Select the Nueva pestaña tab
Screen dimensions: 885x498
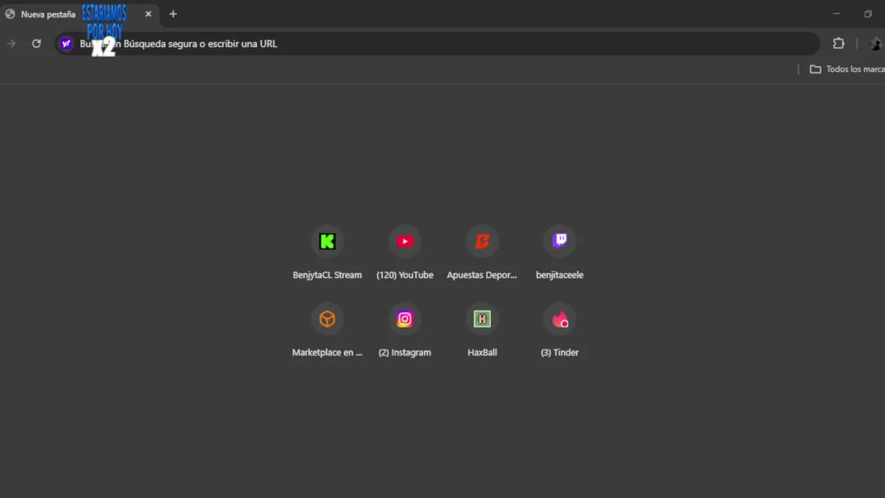pos(80,14)
